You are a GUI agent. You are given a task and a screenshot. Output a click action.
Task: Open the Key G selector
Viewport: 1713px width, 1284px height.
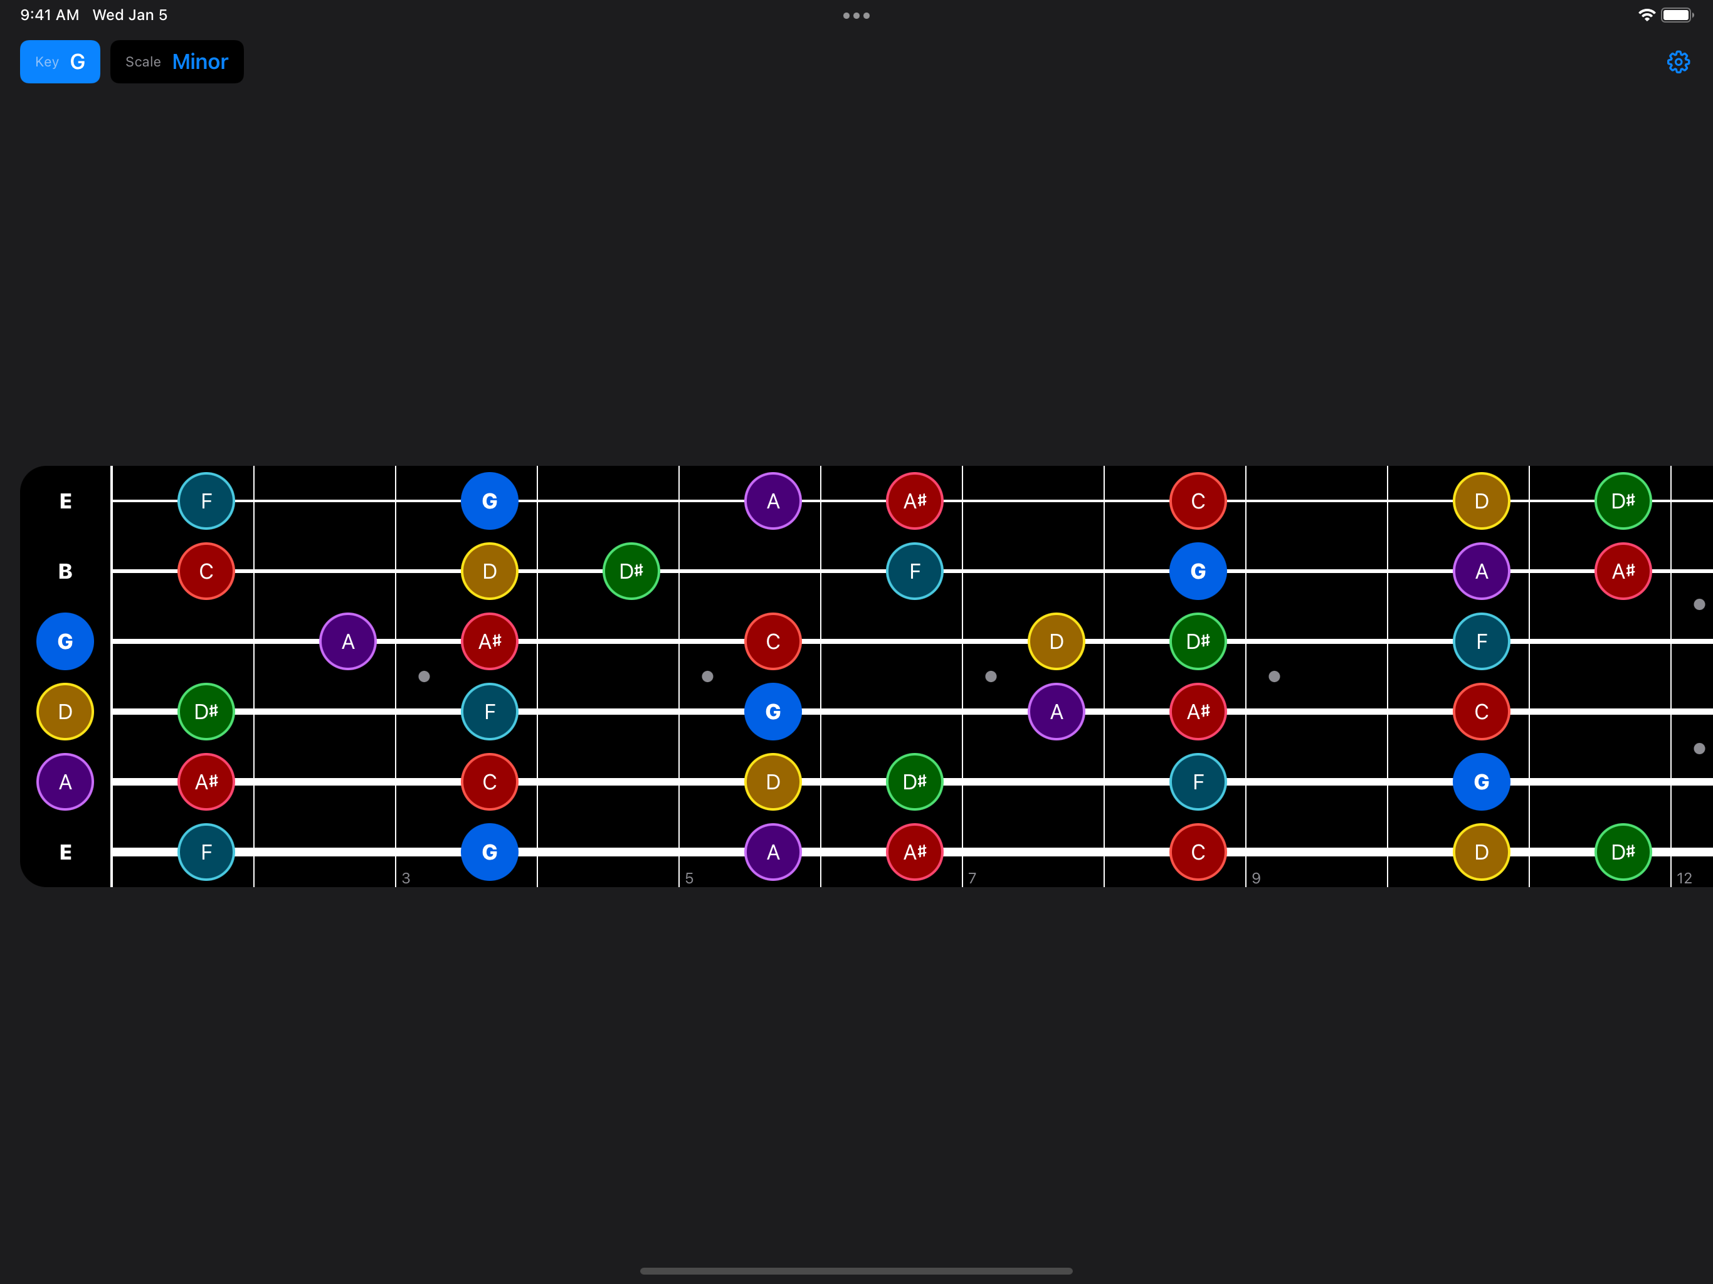tap(60, 62)
